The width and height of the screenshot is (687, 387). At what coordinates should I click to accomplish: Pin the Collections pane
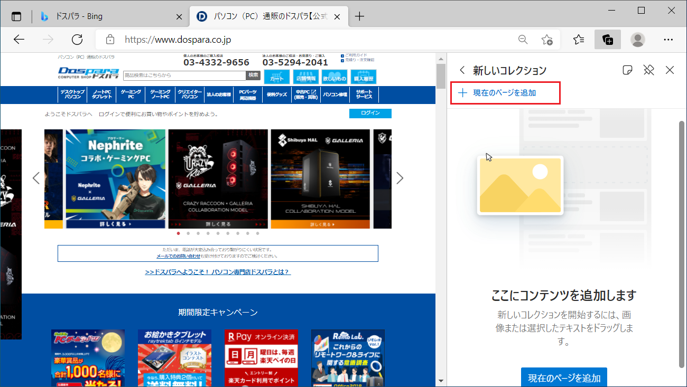[x=648, y=70]
